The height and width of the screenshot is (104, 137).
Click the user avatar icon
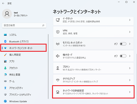[x=7, y=14]
